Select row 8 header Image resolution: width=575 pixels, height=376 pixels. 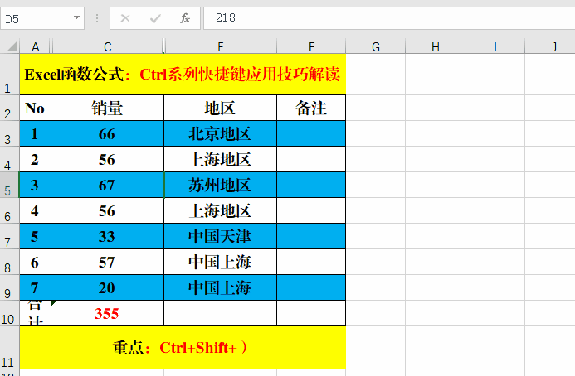[9, 262]
